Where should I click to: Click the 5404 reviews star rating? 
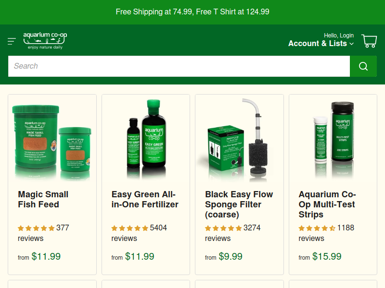click(129, 228)
